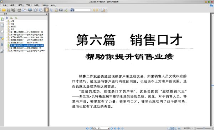Select bookmark 第五篇 in the tree

point(24,43)
